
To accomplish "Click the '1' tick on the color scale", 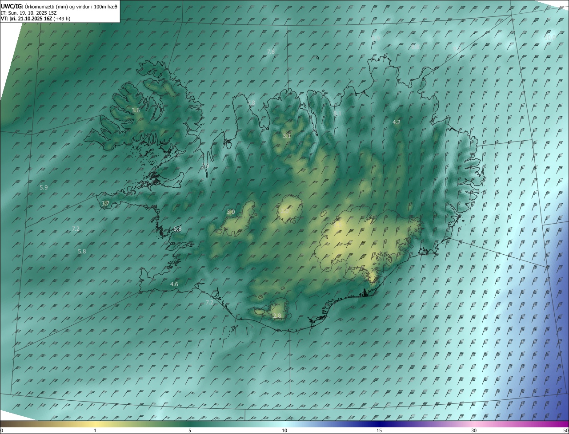I will coord(95,430).
